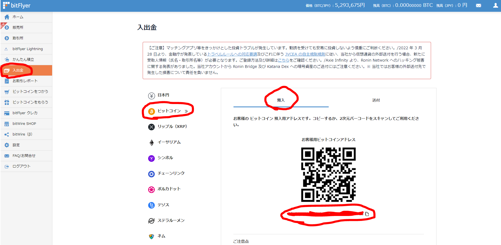This screenshot has width=501, height=245.
Task: Click the gift icon beside ビットコインをもらう
Action: [x=7, y=102]
